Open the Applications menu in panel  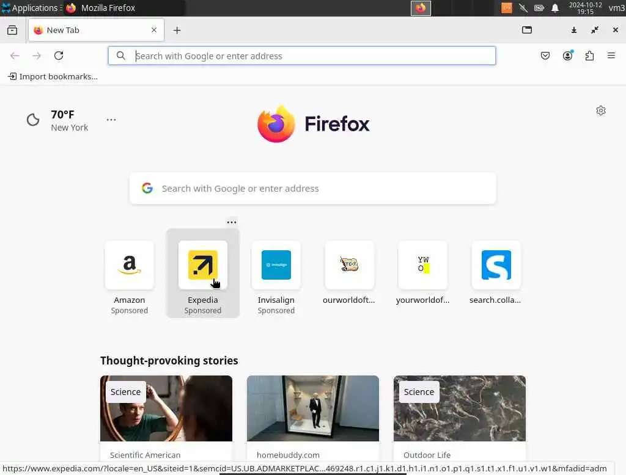pos(31,8)
